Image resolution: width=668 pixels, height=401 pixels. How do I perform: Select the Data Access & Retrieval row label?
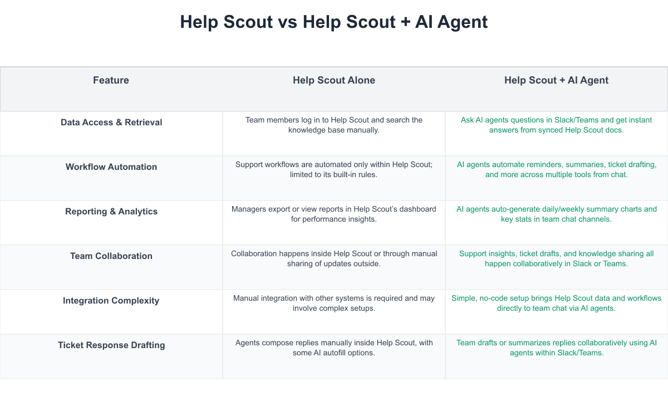(x=111, y=123)
